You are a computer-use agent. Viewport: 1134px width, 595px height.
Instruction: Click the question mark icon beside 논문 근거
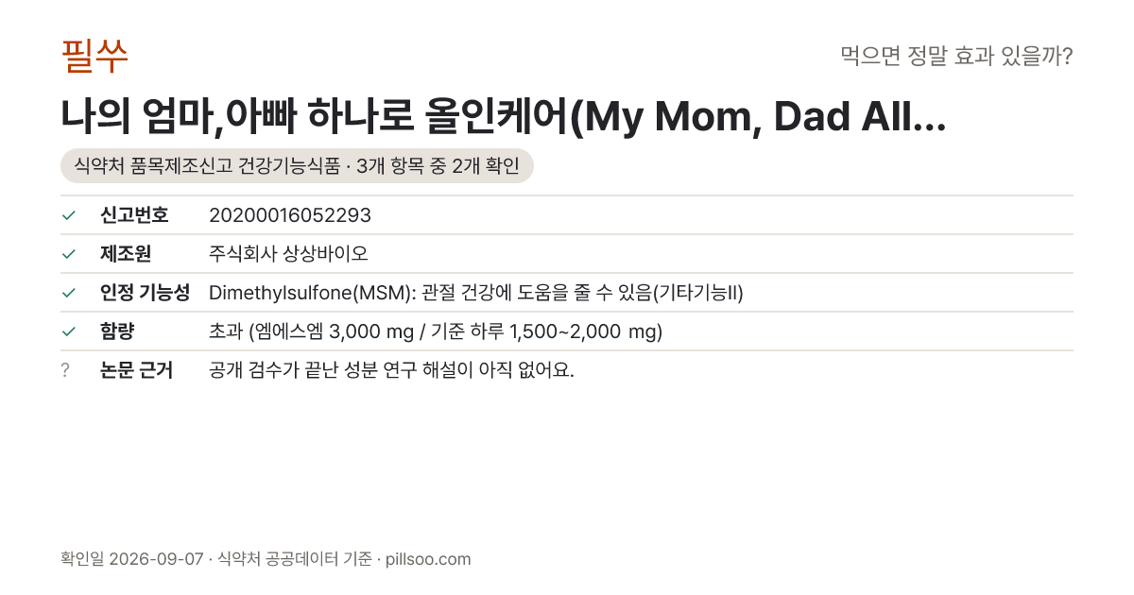click(x=65, y=370)
